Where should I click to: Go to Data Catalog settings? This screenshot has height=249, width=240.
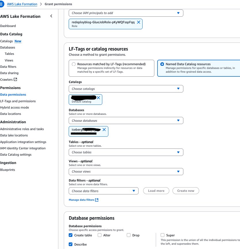16,155
